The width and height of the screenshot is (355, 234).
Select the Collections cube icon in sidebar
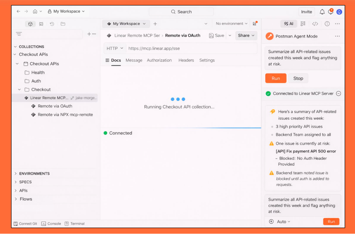coord(31,24)
